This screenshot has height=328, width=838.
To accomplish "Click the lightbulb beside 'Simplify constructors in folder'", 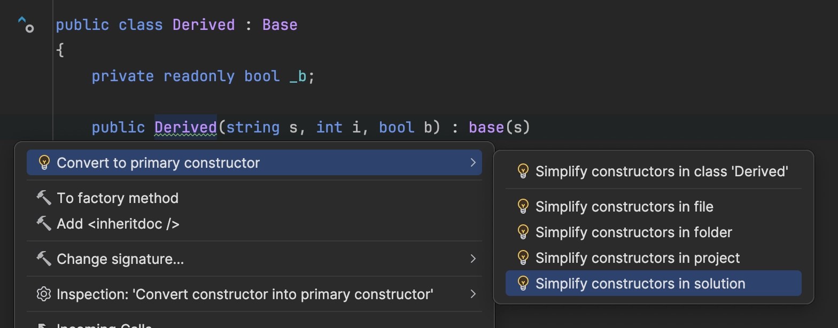I will point(522,232).
